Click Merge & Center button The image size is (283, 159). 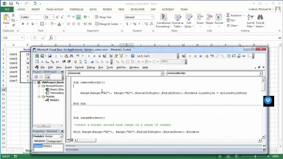(x=107, y=24)
